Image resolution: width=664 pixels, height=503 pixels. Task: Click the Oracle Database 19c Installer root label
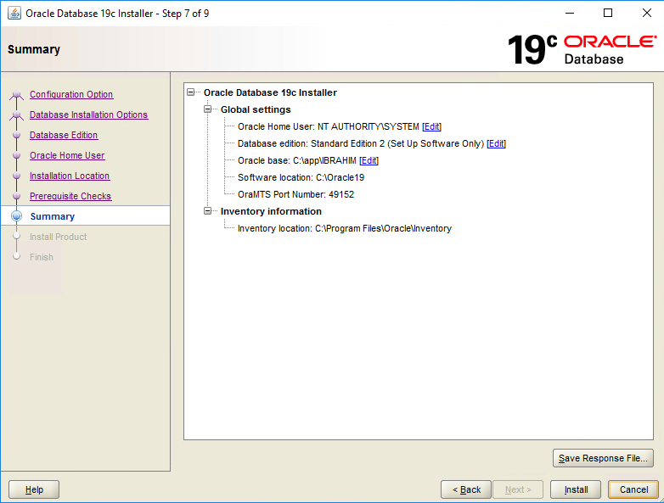[270, 92]
